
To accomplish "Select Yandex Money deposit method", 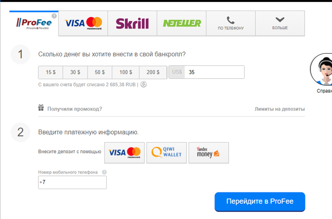I will (x=209, y=153).
